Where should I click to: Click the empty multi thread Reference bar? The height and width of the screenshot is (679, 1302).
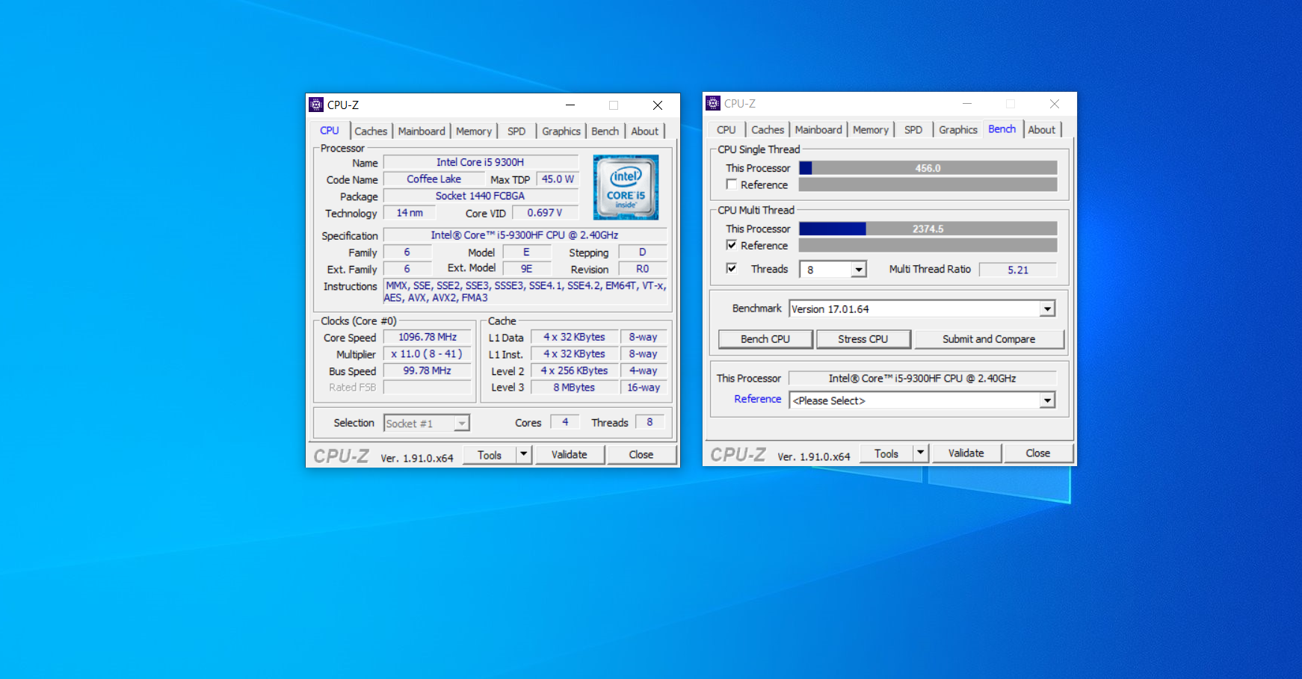[928, 245]
